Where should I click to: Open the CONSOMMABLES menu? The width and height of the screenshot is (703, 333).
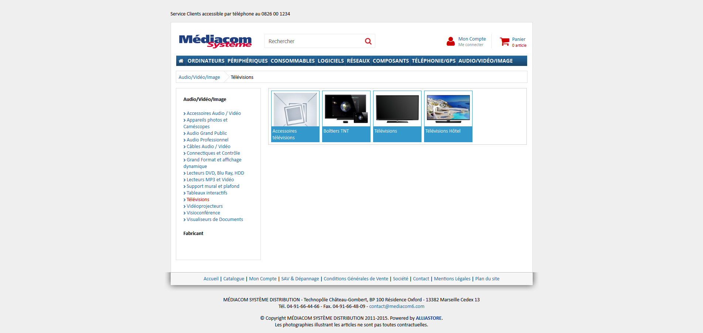point(293,61)
